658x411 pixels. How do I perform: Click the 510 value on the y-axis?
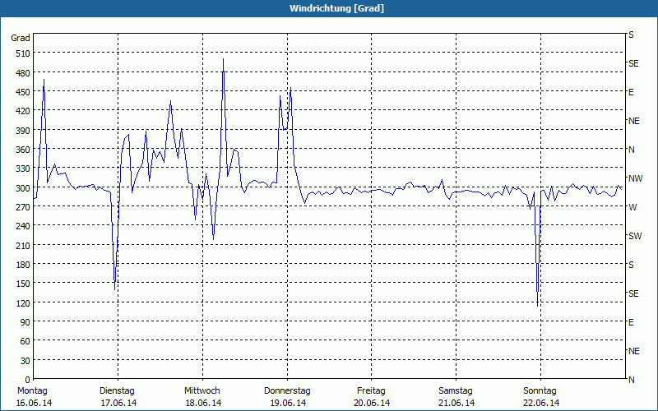pyautogui.click(x=21, y=53)
